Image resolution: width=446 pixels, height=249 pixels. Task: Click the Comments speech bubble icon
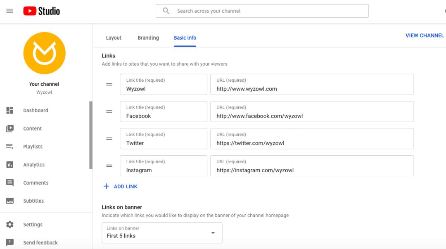9,183
